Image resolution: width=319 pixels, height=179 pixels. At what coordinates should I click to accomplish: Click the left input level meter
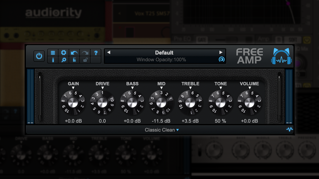pos(30,96)
